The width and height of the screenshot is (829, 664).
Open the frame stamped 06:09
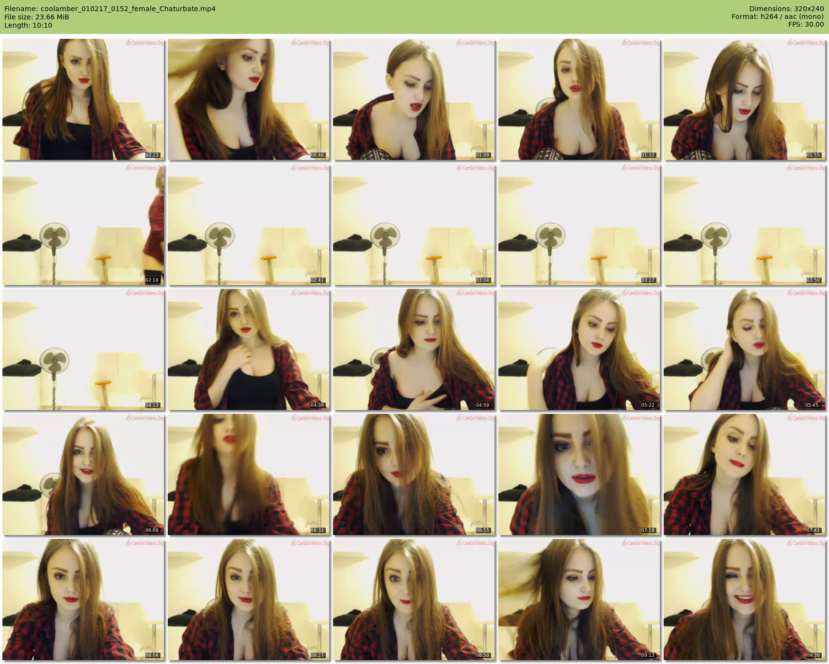point(83,474)
